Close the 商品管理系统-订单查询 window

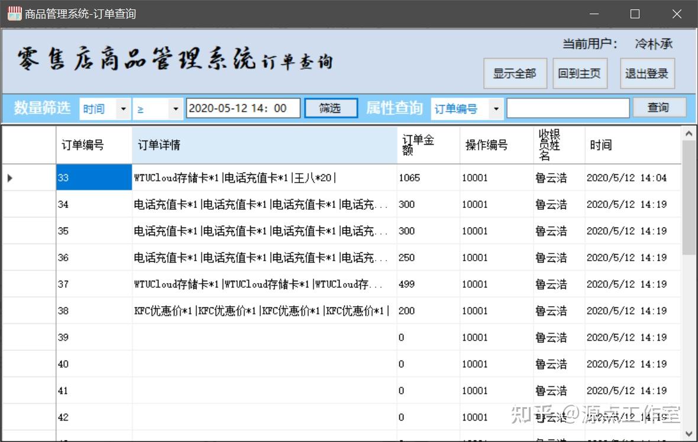pyautogui.click(x=677, y=14)
